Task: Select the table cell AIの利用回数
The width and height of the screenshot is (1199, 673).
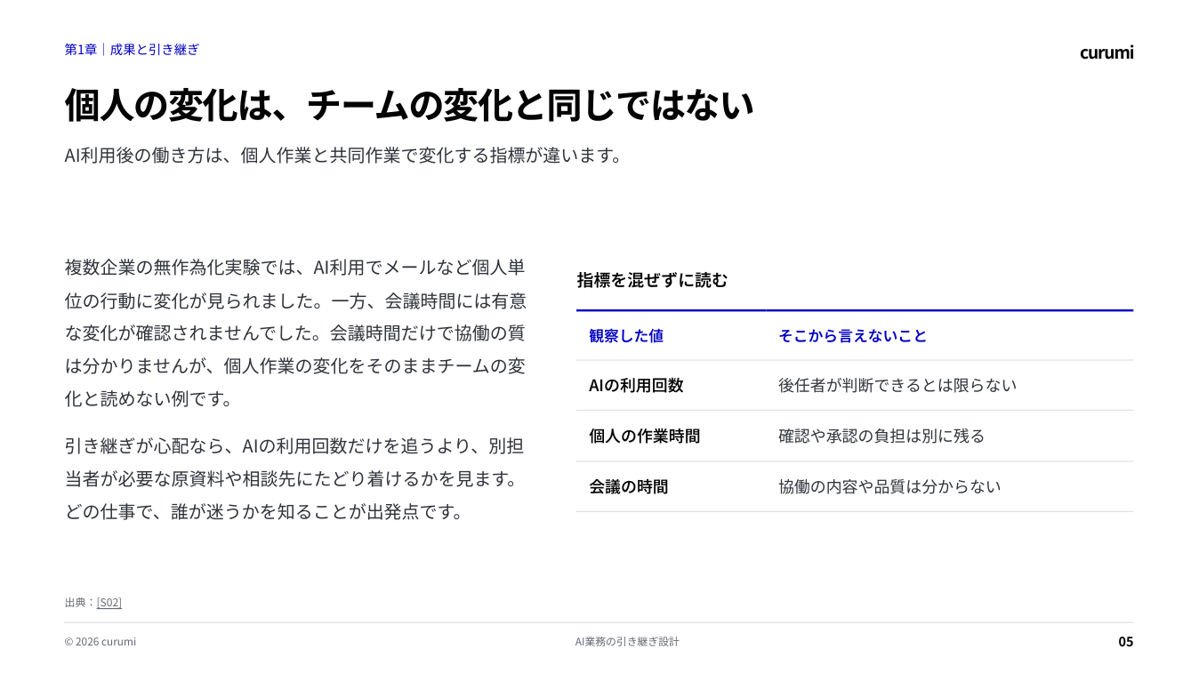Action: (x=636, y=385)
